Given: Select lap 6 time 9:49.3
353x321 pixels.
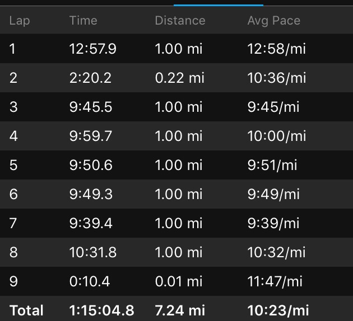Looking at the screenshot, I should click(x=91, y=194).
